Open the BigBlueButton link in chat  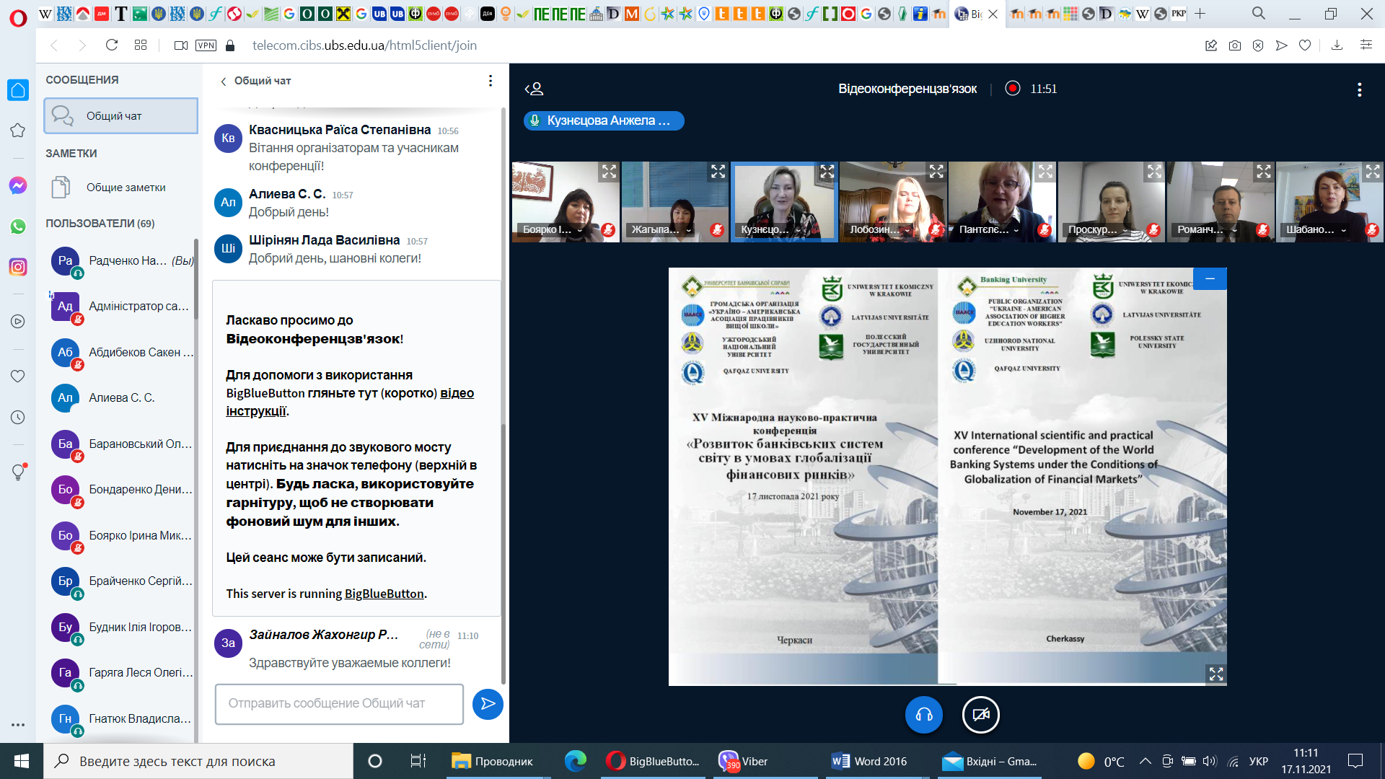[384, 594]
